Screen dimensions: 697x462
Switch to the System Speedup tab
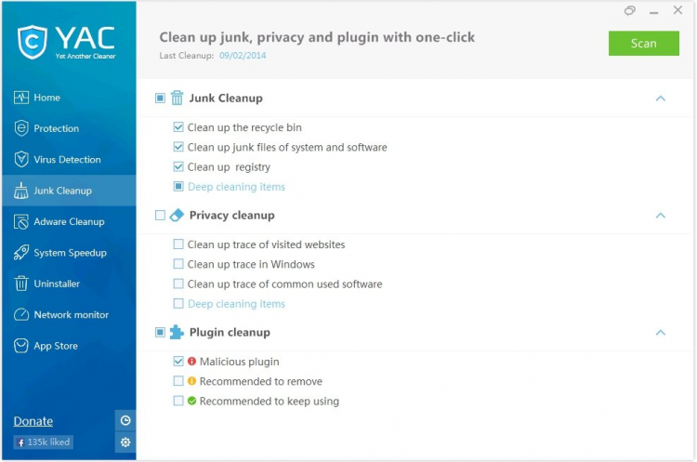point(70,253)
